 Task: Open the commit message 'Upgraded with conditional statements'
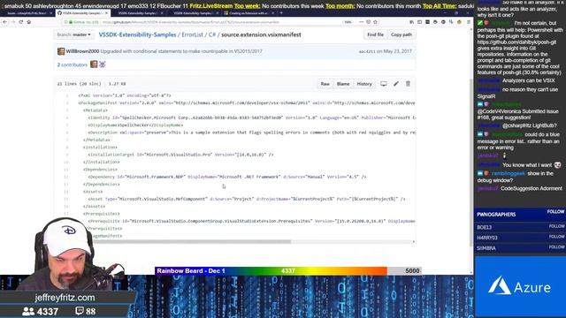pos(181,51)
